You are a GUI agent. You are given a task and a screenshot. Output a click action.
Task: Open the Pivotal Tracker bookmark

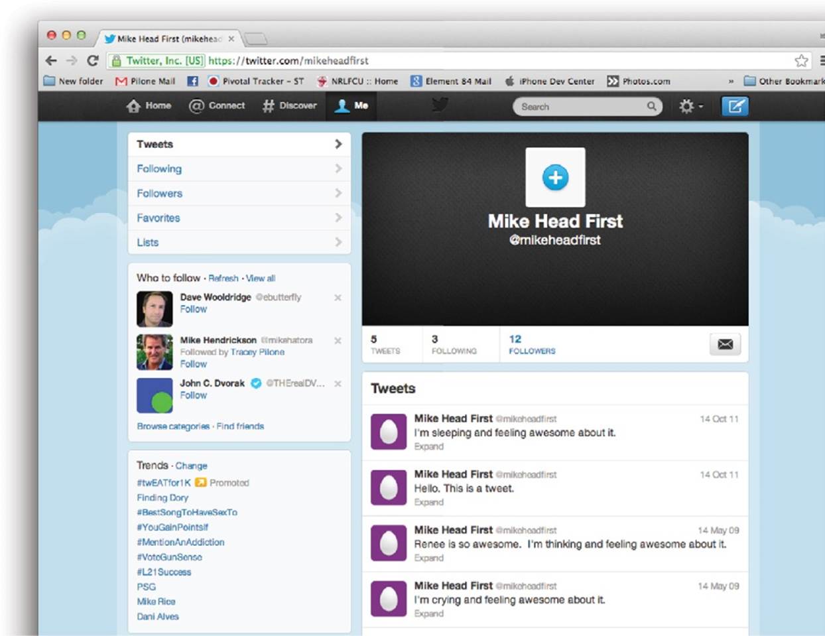point(255,81)
